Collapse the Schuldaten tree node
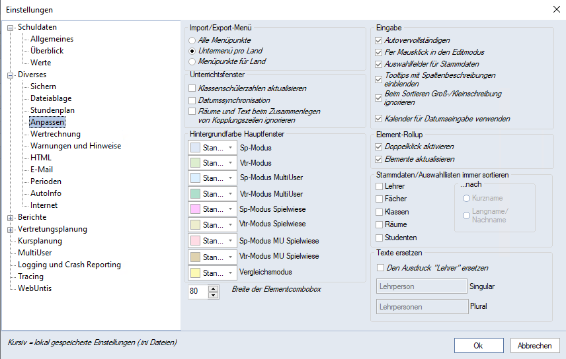 pyautogui.click(x=11, y=28)
